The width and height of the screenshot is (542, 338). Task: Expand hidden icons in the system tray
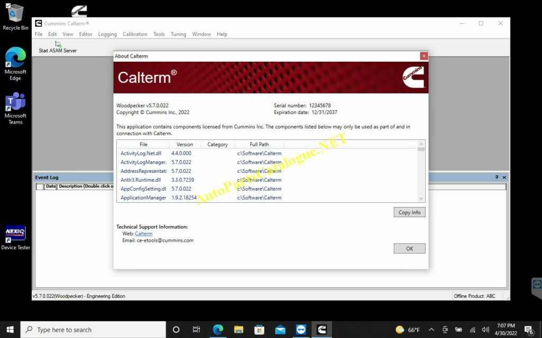431,329
